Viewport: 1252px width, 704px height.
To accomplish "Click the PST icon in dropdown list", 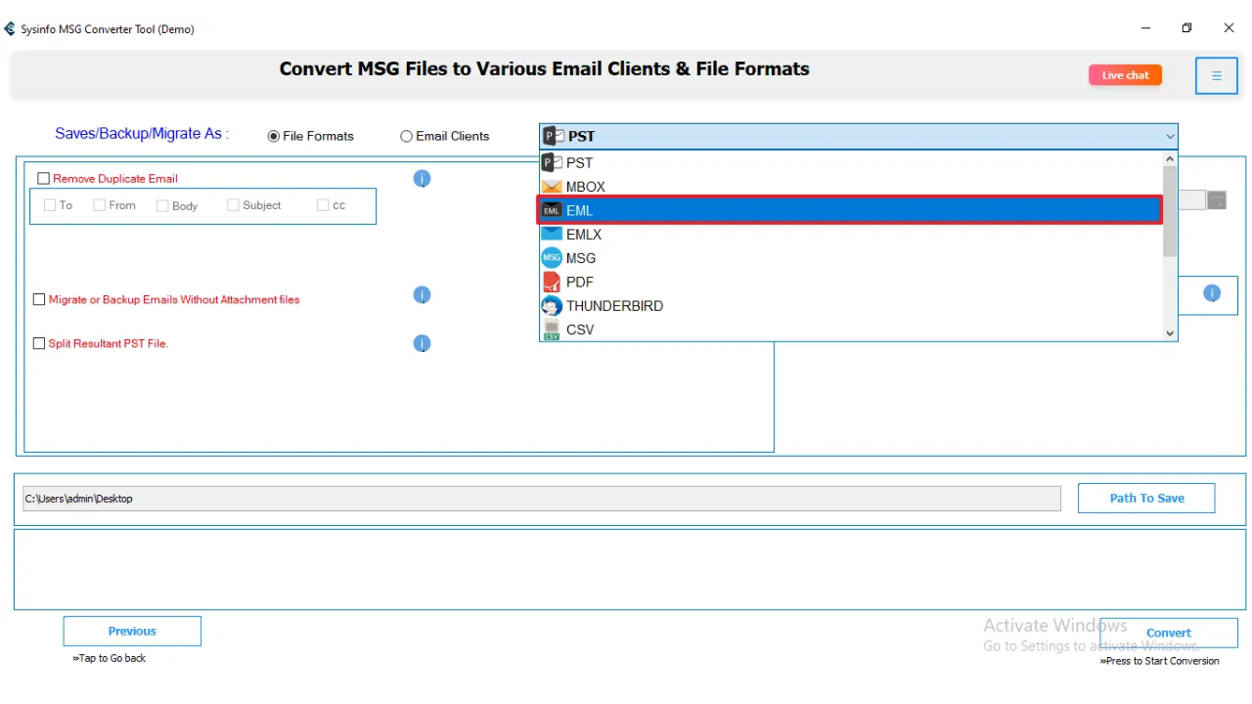I will click(552, 162).
